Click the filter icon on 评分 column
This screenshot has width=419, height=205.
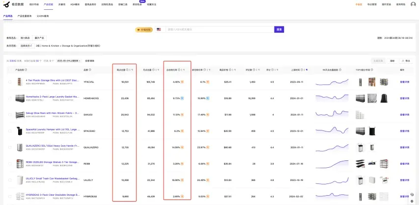click(x=279, y=70)
